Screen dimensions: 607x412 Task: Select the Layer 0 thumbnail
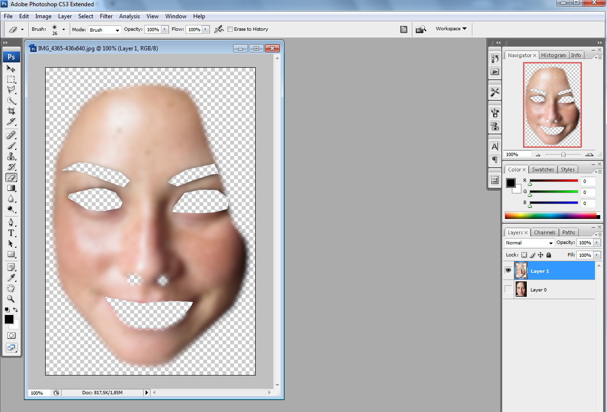[x=521, y=290]
